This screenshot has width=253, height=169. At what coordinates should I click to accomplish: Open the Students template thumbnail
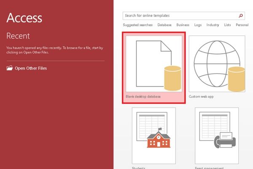click(x=154, y=136)
